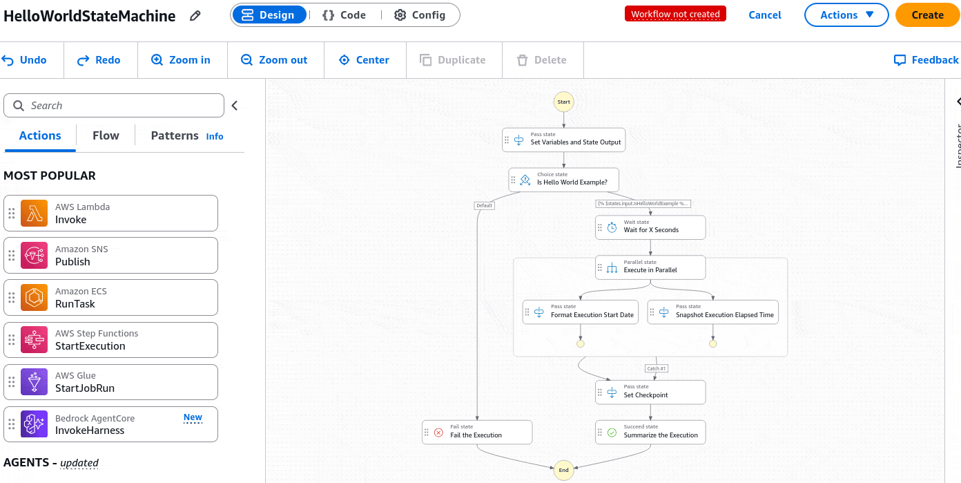Click the AWS Lambda Invoke icon

pyautogui.click(x=34, y=214)
